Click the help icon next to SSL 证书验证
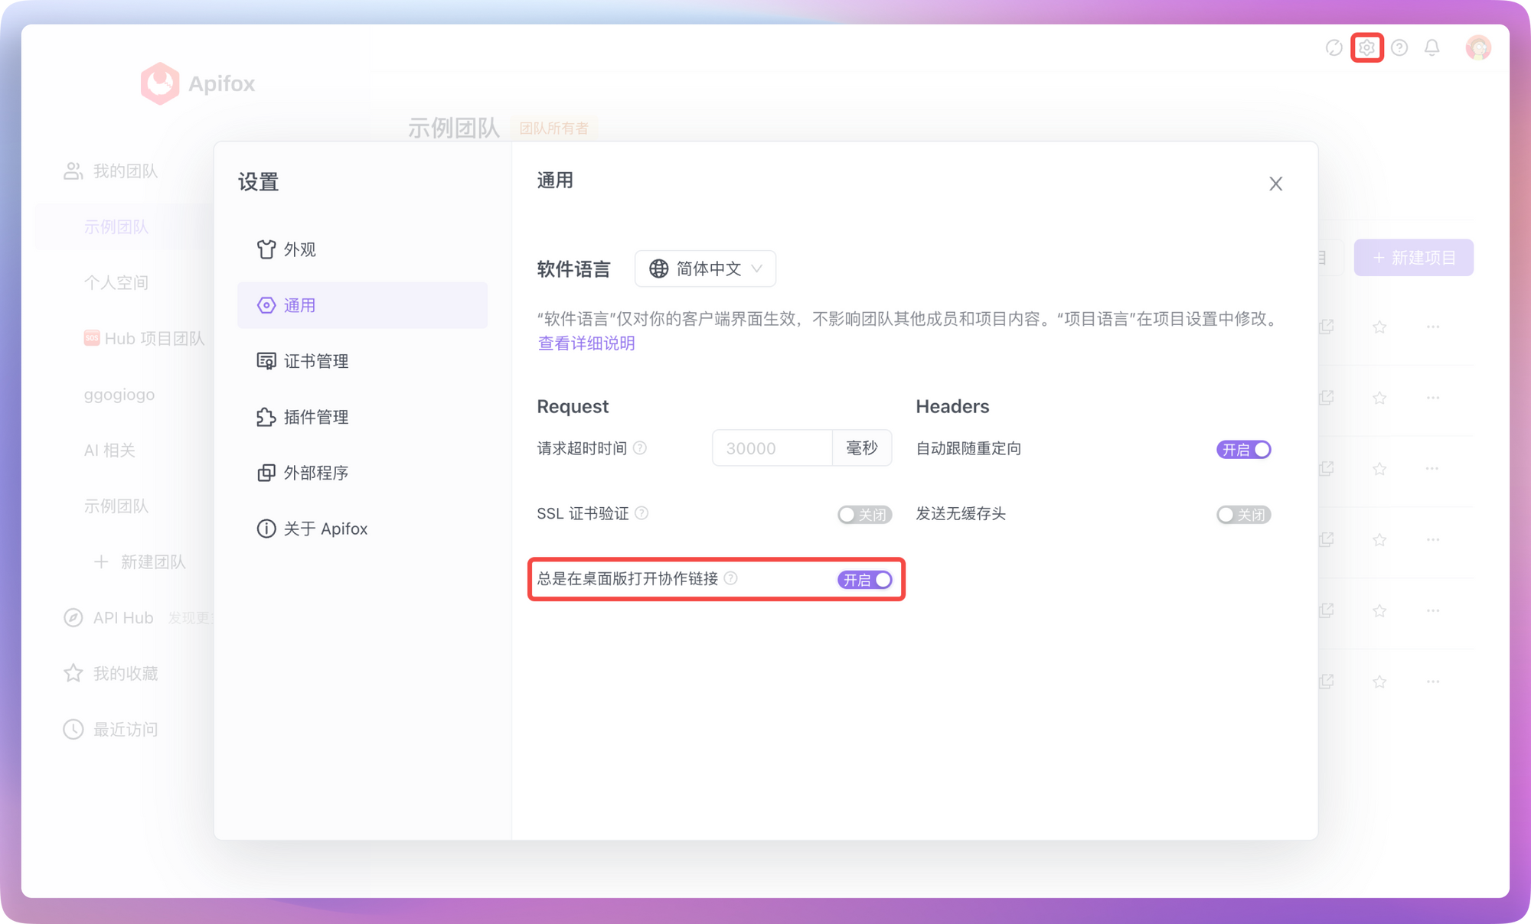 (x=641, y=513)
